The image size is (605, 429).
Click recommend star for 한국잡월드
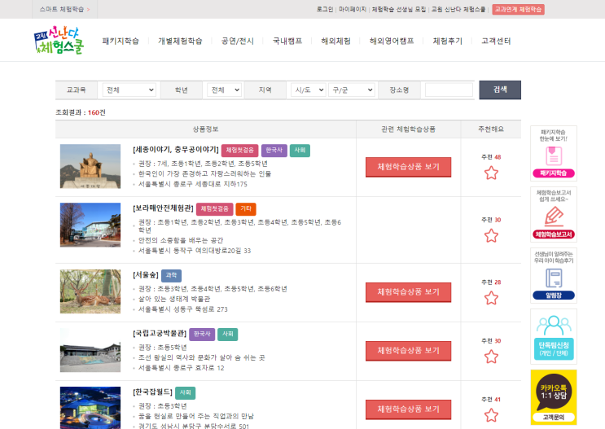[491, 415]
